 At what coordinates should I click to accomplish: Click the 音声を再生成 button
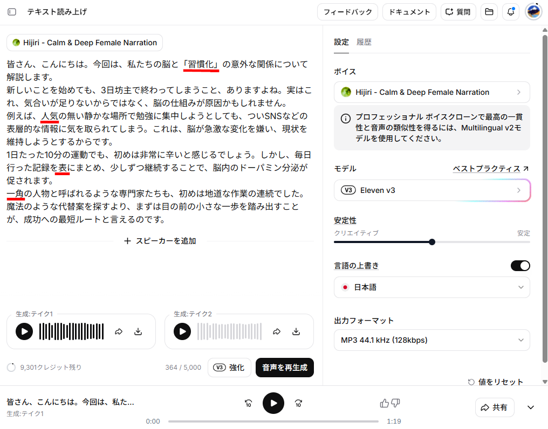coord(284,368)
